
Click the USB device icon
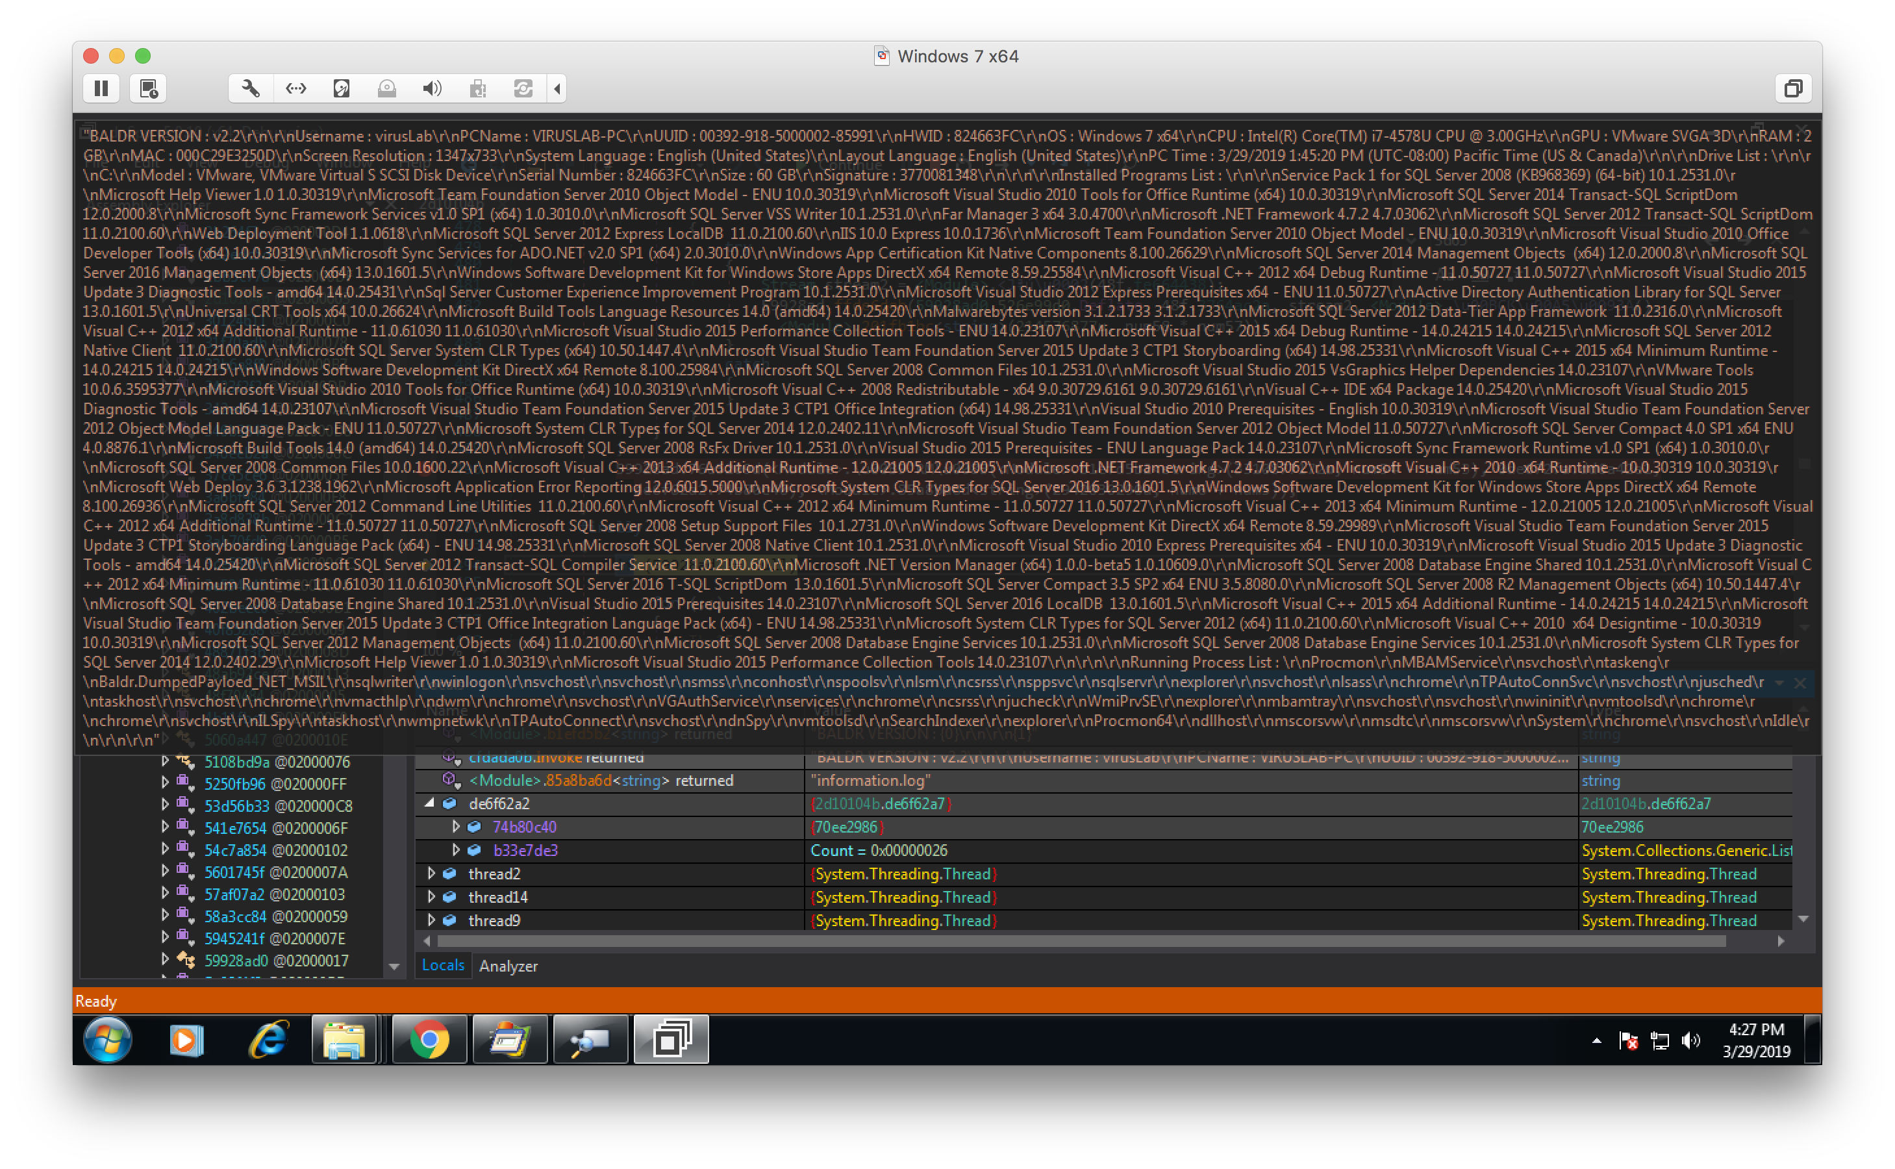click(x=478, y=88)
